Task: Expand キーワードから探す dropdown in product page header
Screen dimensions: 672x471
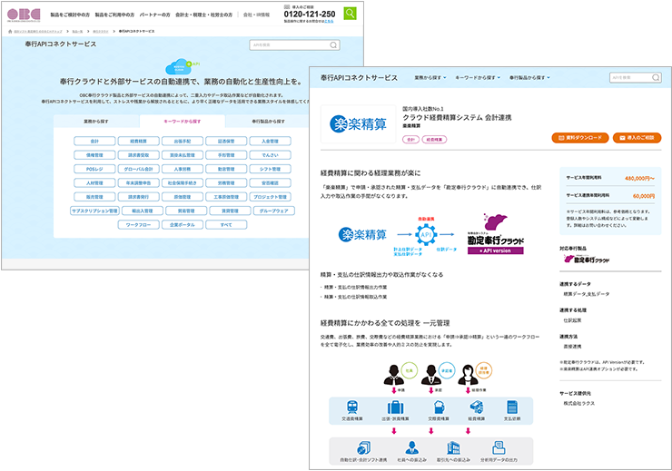Action: click(478, 77)
